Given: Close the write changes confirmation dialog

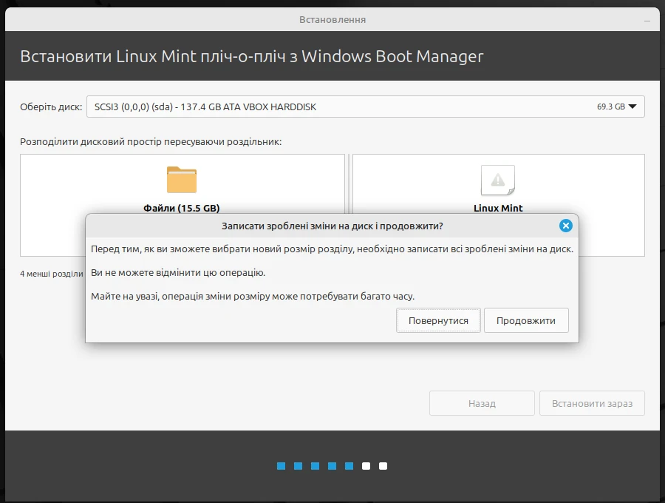Looking at the screenshot, I should coord(565,226).
